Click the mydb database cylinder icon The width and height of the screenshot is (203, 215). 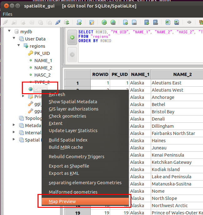point(17,31)
